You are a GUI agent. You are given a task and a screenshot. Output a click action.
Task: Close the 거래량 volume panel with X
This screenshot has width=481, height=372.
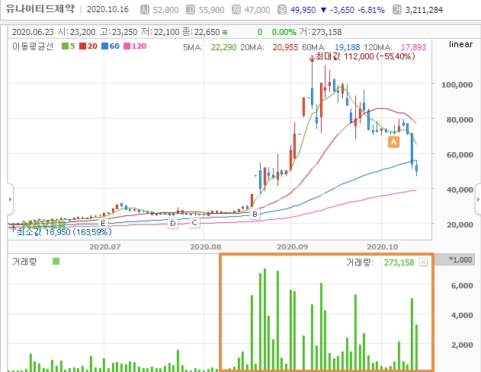click(x=423, y=262)
